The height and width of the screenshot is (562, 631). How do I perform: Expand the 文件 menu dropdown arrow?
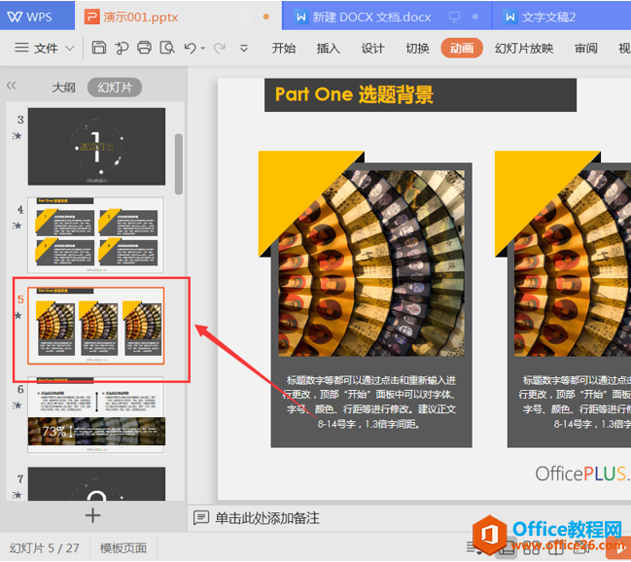pyautogui.click(x=69, y=49)
